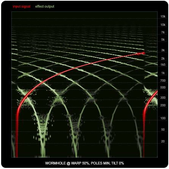Click the red 'input signal' legend label

[x=22, y=6]
